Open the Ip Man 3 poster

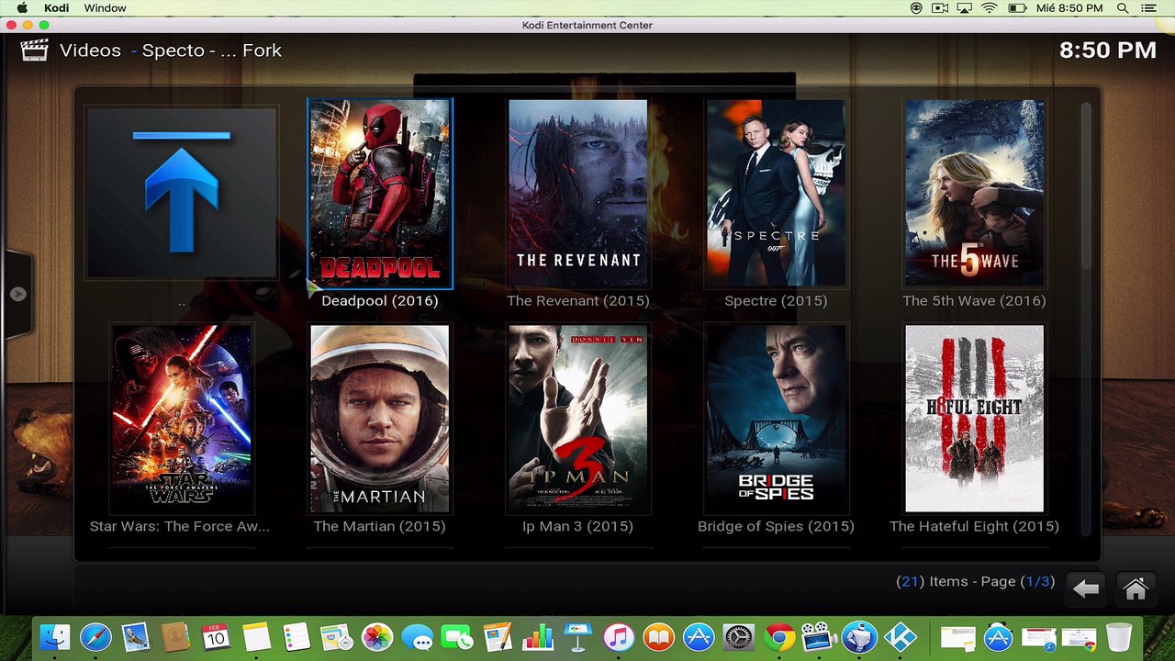[x=578, y=419]
